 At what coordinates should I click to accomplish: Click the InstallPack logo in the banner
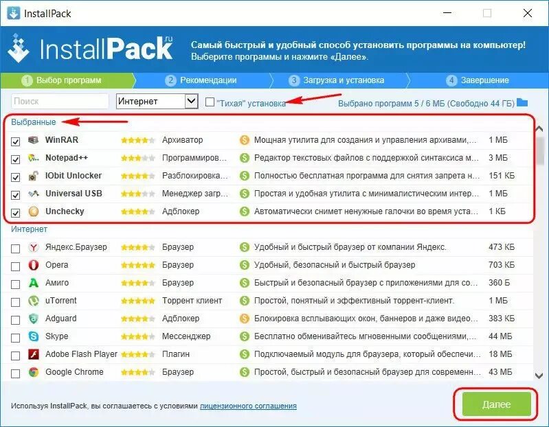click(x=90, y=49)
